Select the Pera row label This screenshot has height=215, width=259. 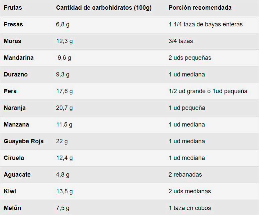[10, 91]
